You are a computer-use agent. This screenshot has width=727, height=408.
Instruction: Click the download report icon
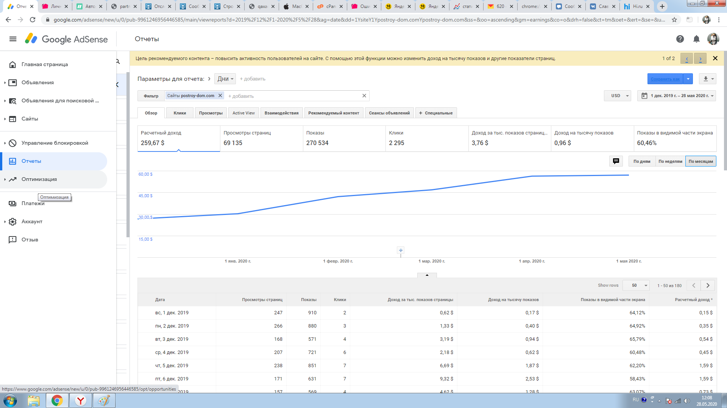pos(706,79)
